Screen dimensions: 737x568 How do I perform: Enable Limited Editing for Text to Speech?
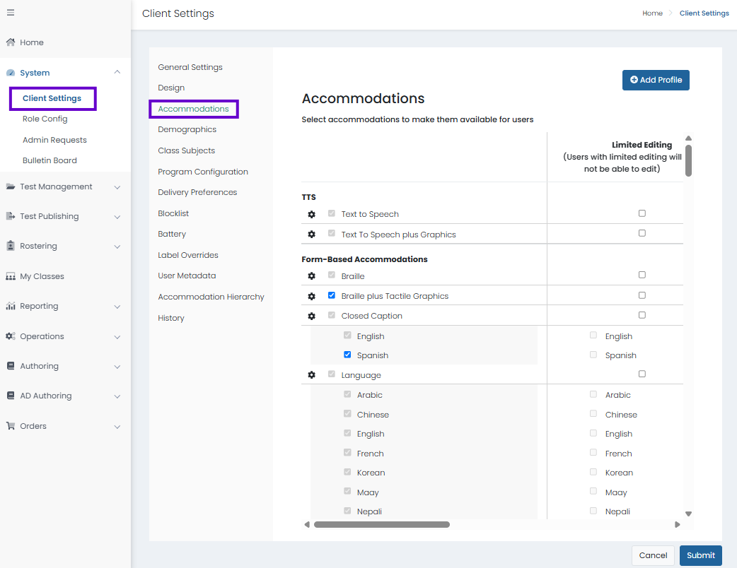[642, 213]
